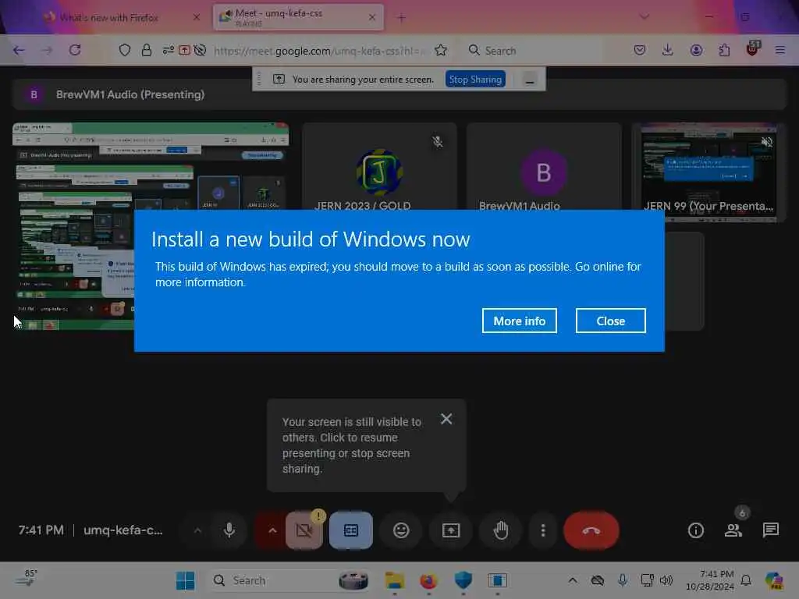Click the blocked autoplay icon in address bar
The image size is (799, 599).
(201, 50)
